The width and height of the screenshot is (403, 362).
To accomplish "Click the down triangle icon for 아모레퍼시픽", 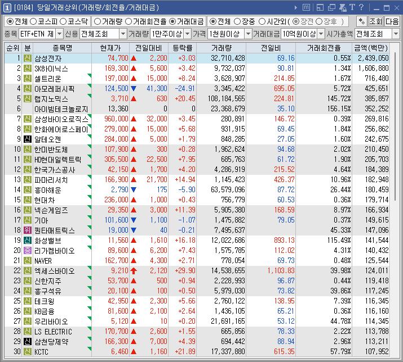I will tap(134, 89).
